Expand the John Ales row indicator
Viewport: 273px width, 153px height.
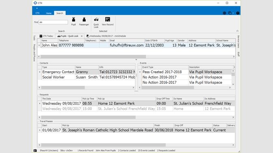coord(39,45)
